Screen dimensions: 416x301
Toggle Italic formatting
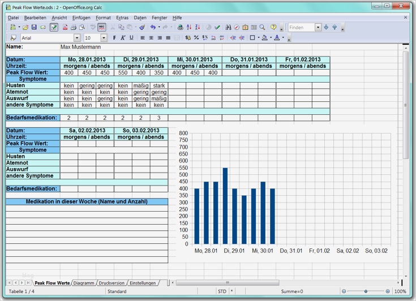123,38
